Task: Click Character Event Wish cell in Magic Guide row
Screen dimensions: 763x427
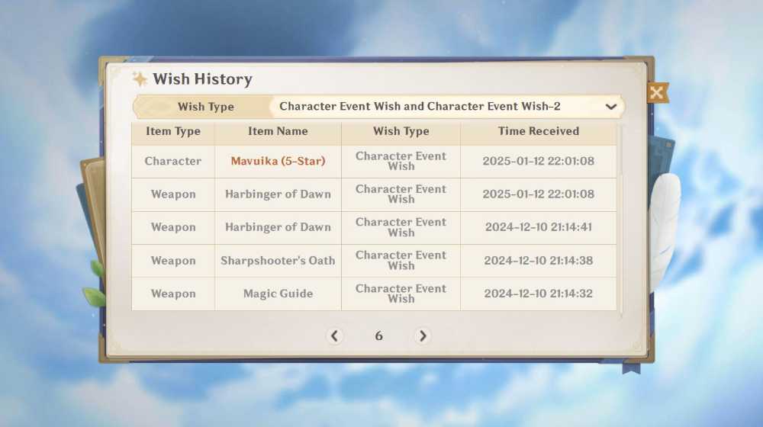Action: point(401,294)
